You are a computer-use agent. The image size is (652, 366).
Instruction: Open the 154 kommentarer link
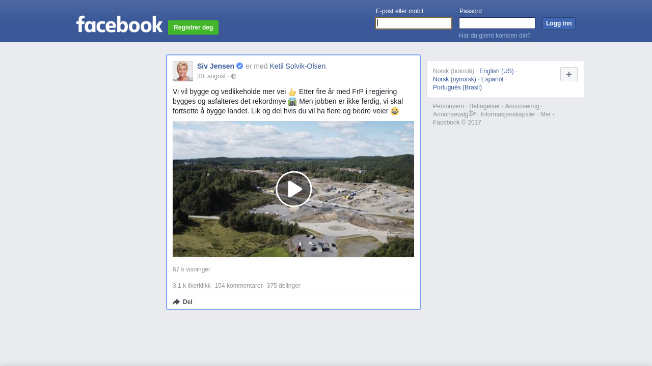[x=238, y=286]
